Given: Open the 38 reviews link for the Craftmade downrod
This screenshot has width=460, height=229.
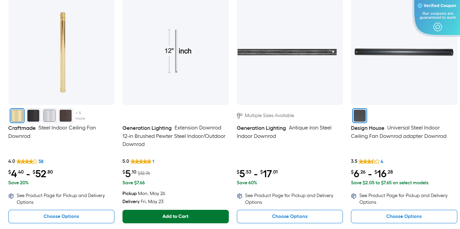Looking at the screenshot, I should coord(41,161).
